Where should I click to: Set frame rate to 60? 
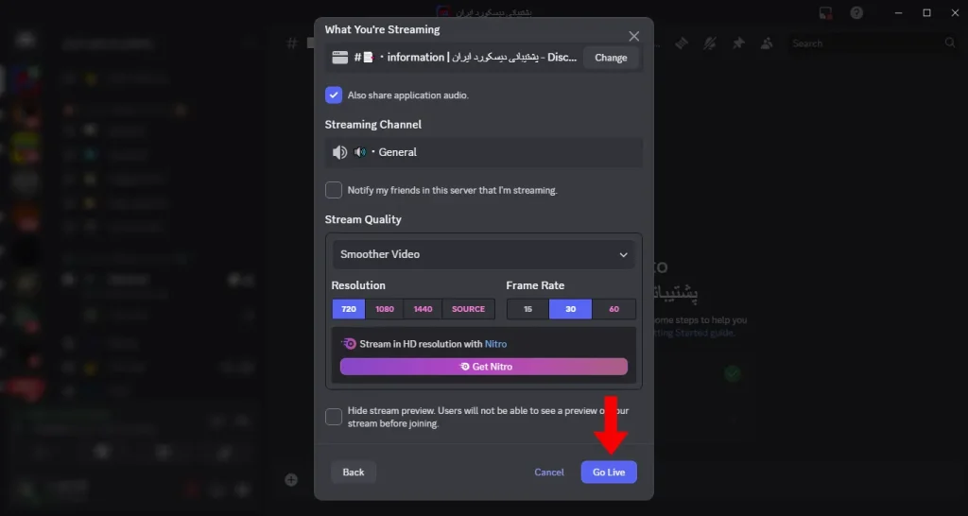(614, 309)
